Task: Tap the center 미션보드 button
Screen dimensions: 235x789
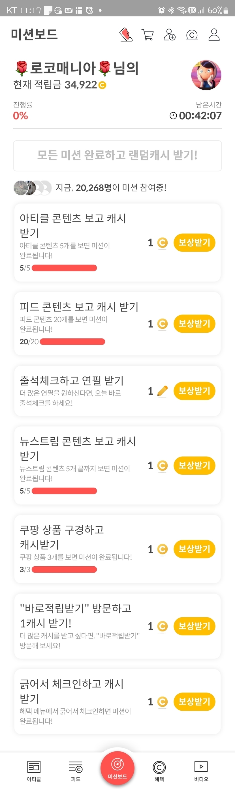Action: [x=117, y=768]
